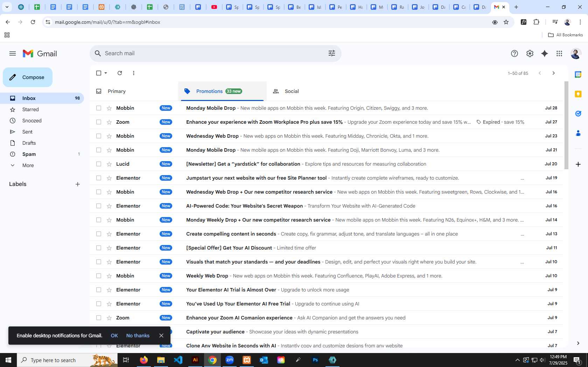The height and width of the screenshot is (367, 588).
Task: Open Visual Studio Code from taskbar
Action: tap(178, 360)
